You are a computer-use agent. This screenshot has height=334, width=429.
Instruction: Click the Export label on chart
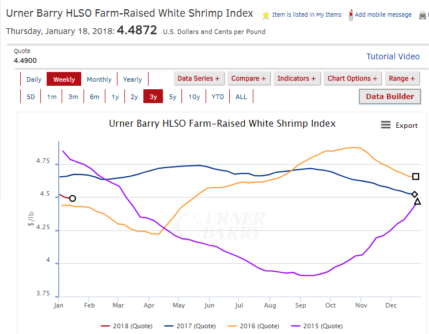407,126
